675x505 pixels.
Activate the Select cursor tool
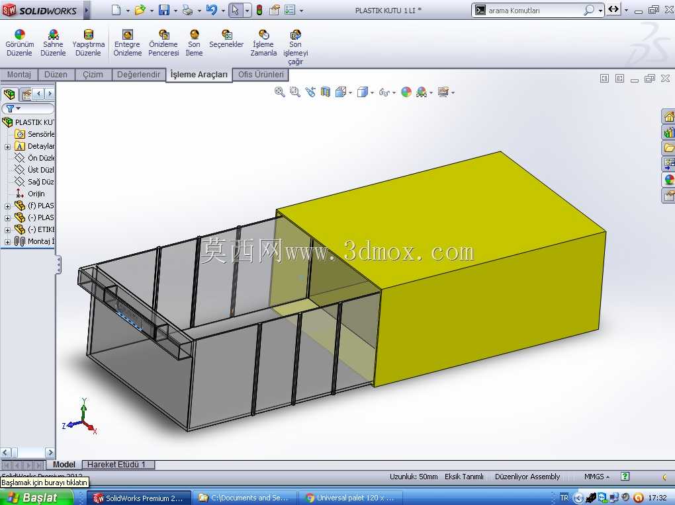[x=235, y=10]
